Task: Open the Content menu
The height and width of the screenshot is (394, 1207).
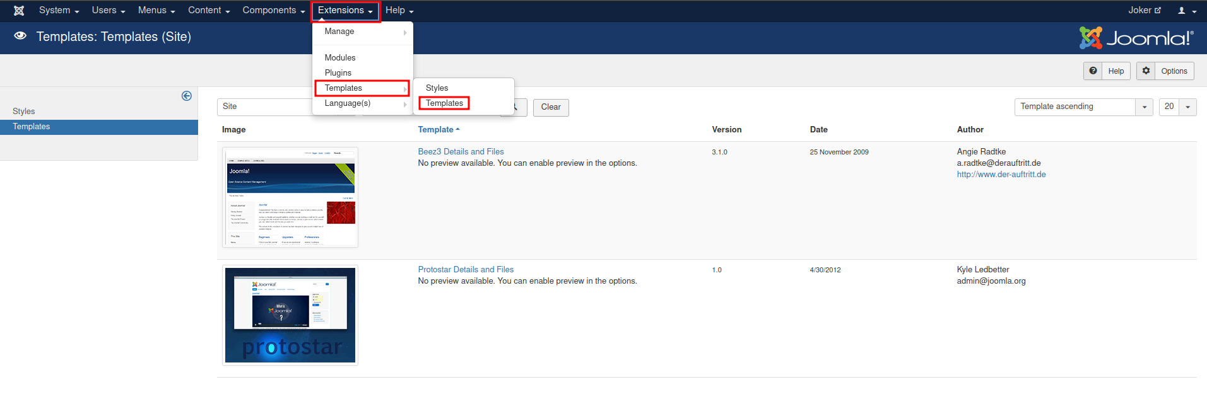Action: coord(209,10)
